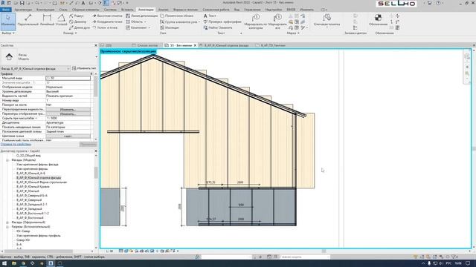This screenshot has width=476, height=267.
Task: Activate the Линейный linear dimension tool
Action: tap(47, 20)
